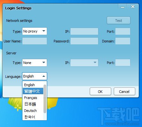Click the Network settings IP field

84,31
